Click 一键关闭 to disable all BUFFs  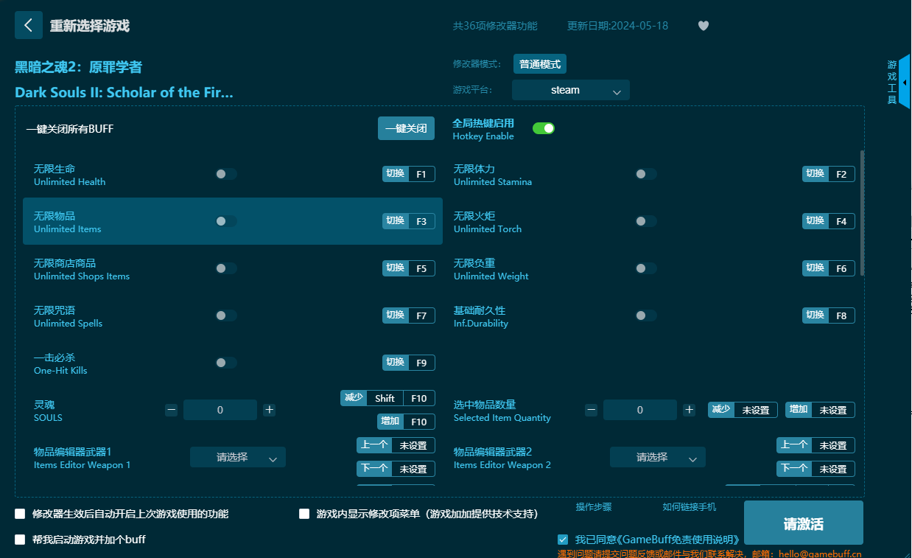click(406, 128)
